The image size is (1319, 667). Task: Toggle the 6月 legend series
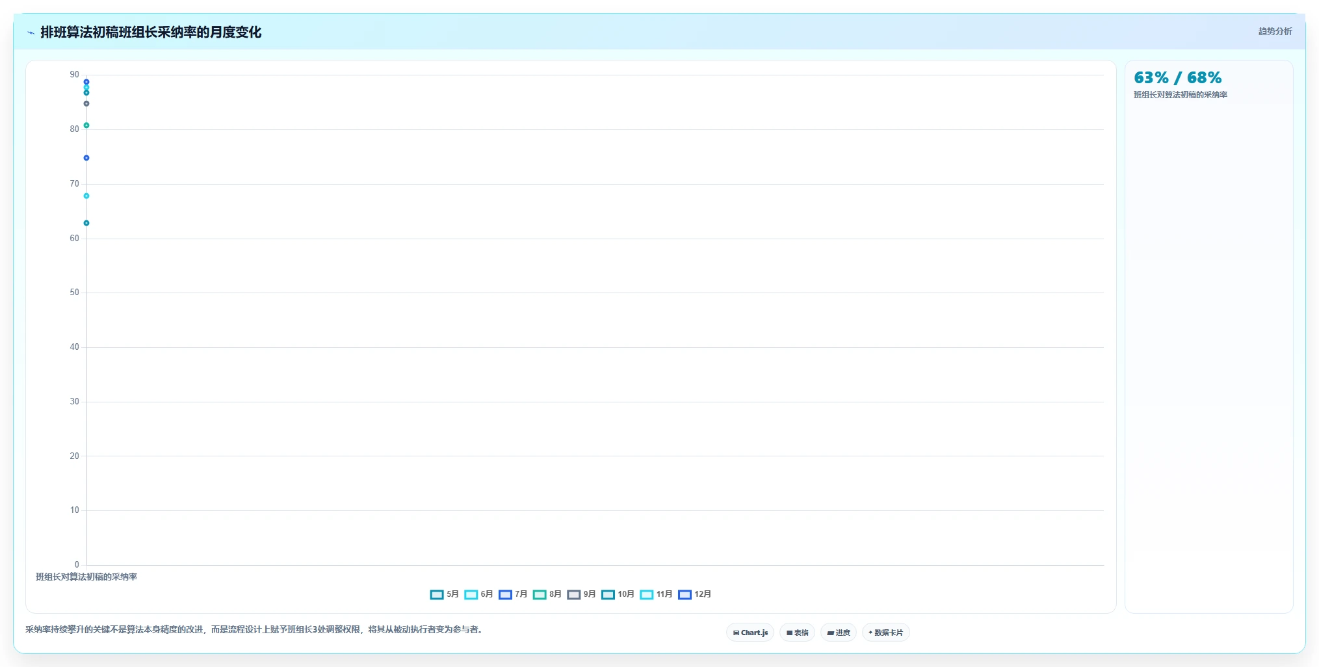tap(478, 594)
